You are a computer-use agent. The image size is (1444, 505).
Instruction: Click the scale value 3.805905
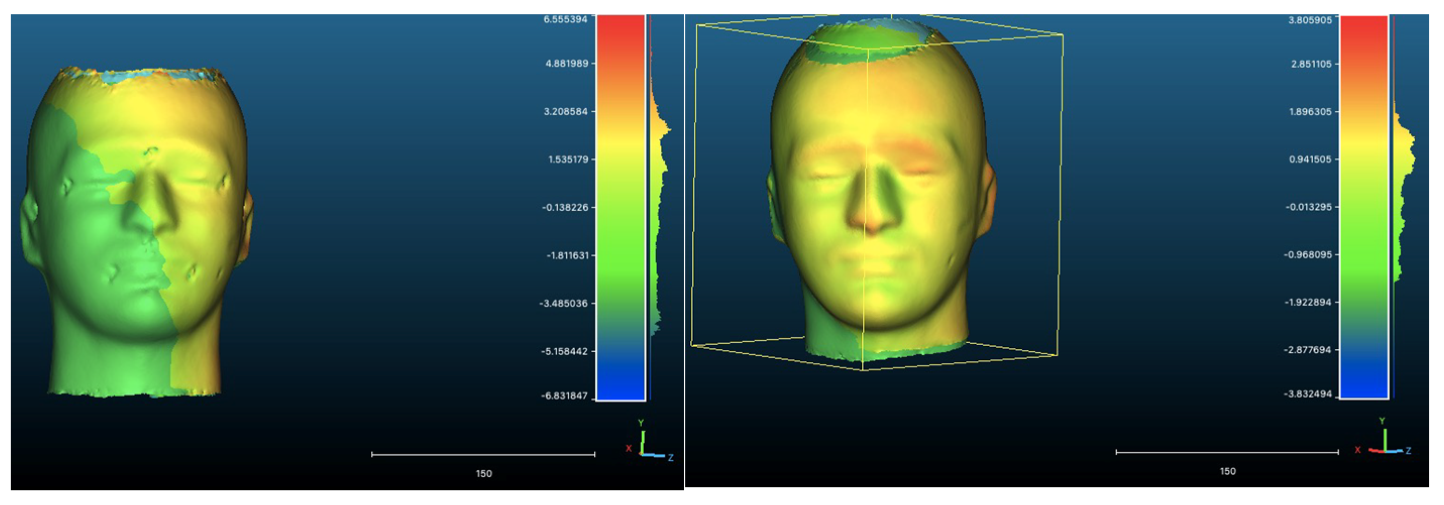tap(1310, 20)
